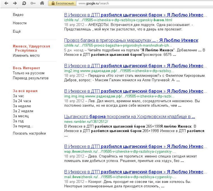Viewport: 213px width, 191px height.
Task: Select Весь Интернет filter
Action: [x=26, y=68]
